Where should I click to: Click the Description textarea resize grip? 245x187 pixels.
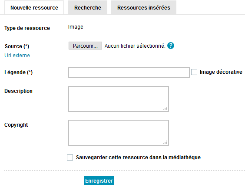[x=165, y=108]
